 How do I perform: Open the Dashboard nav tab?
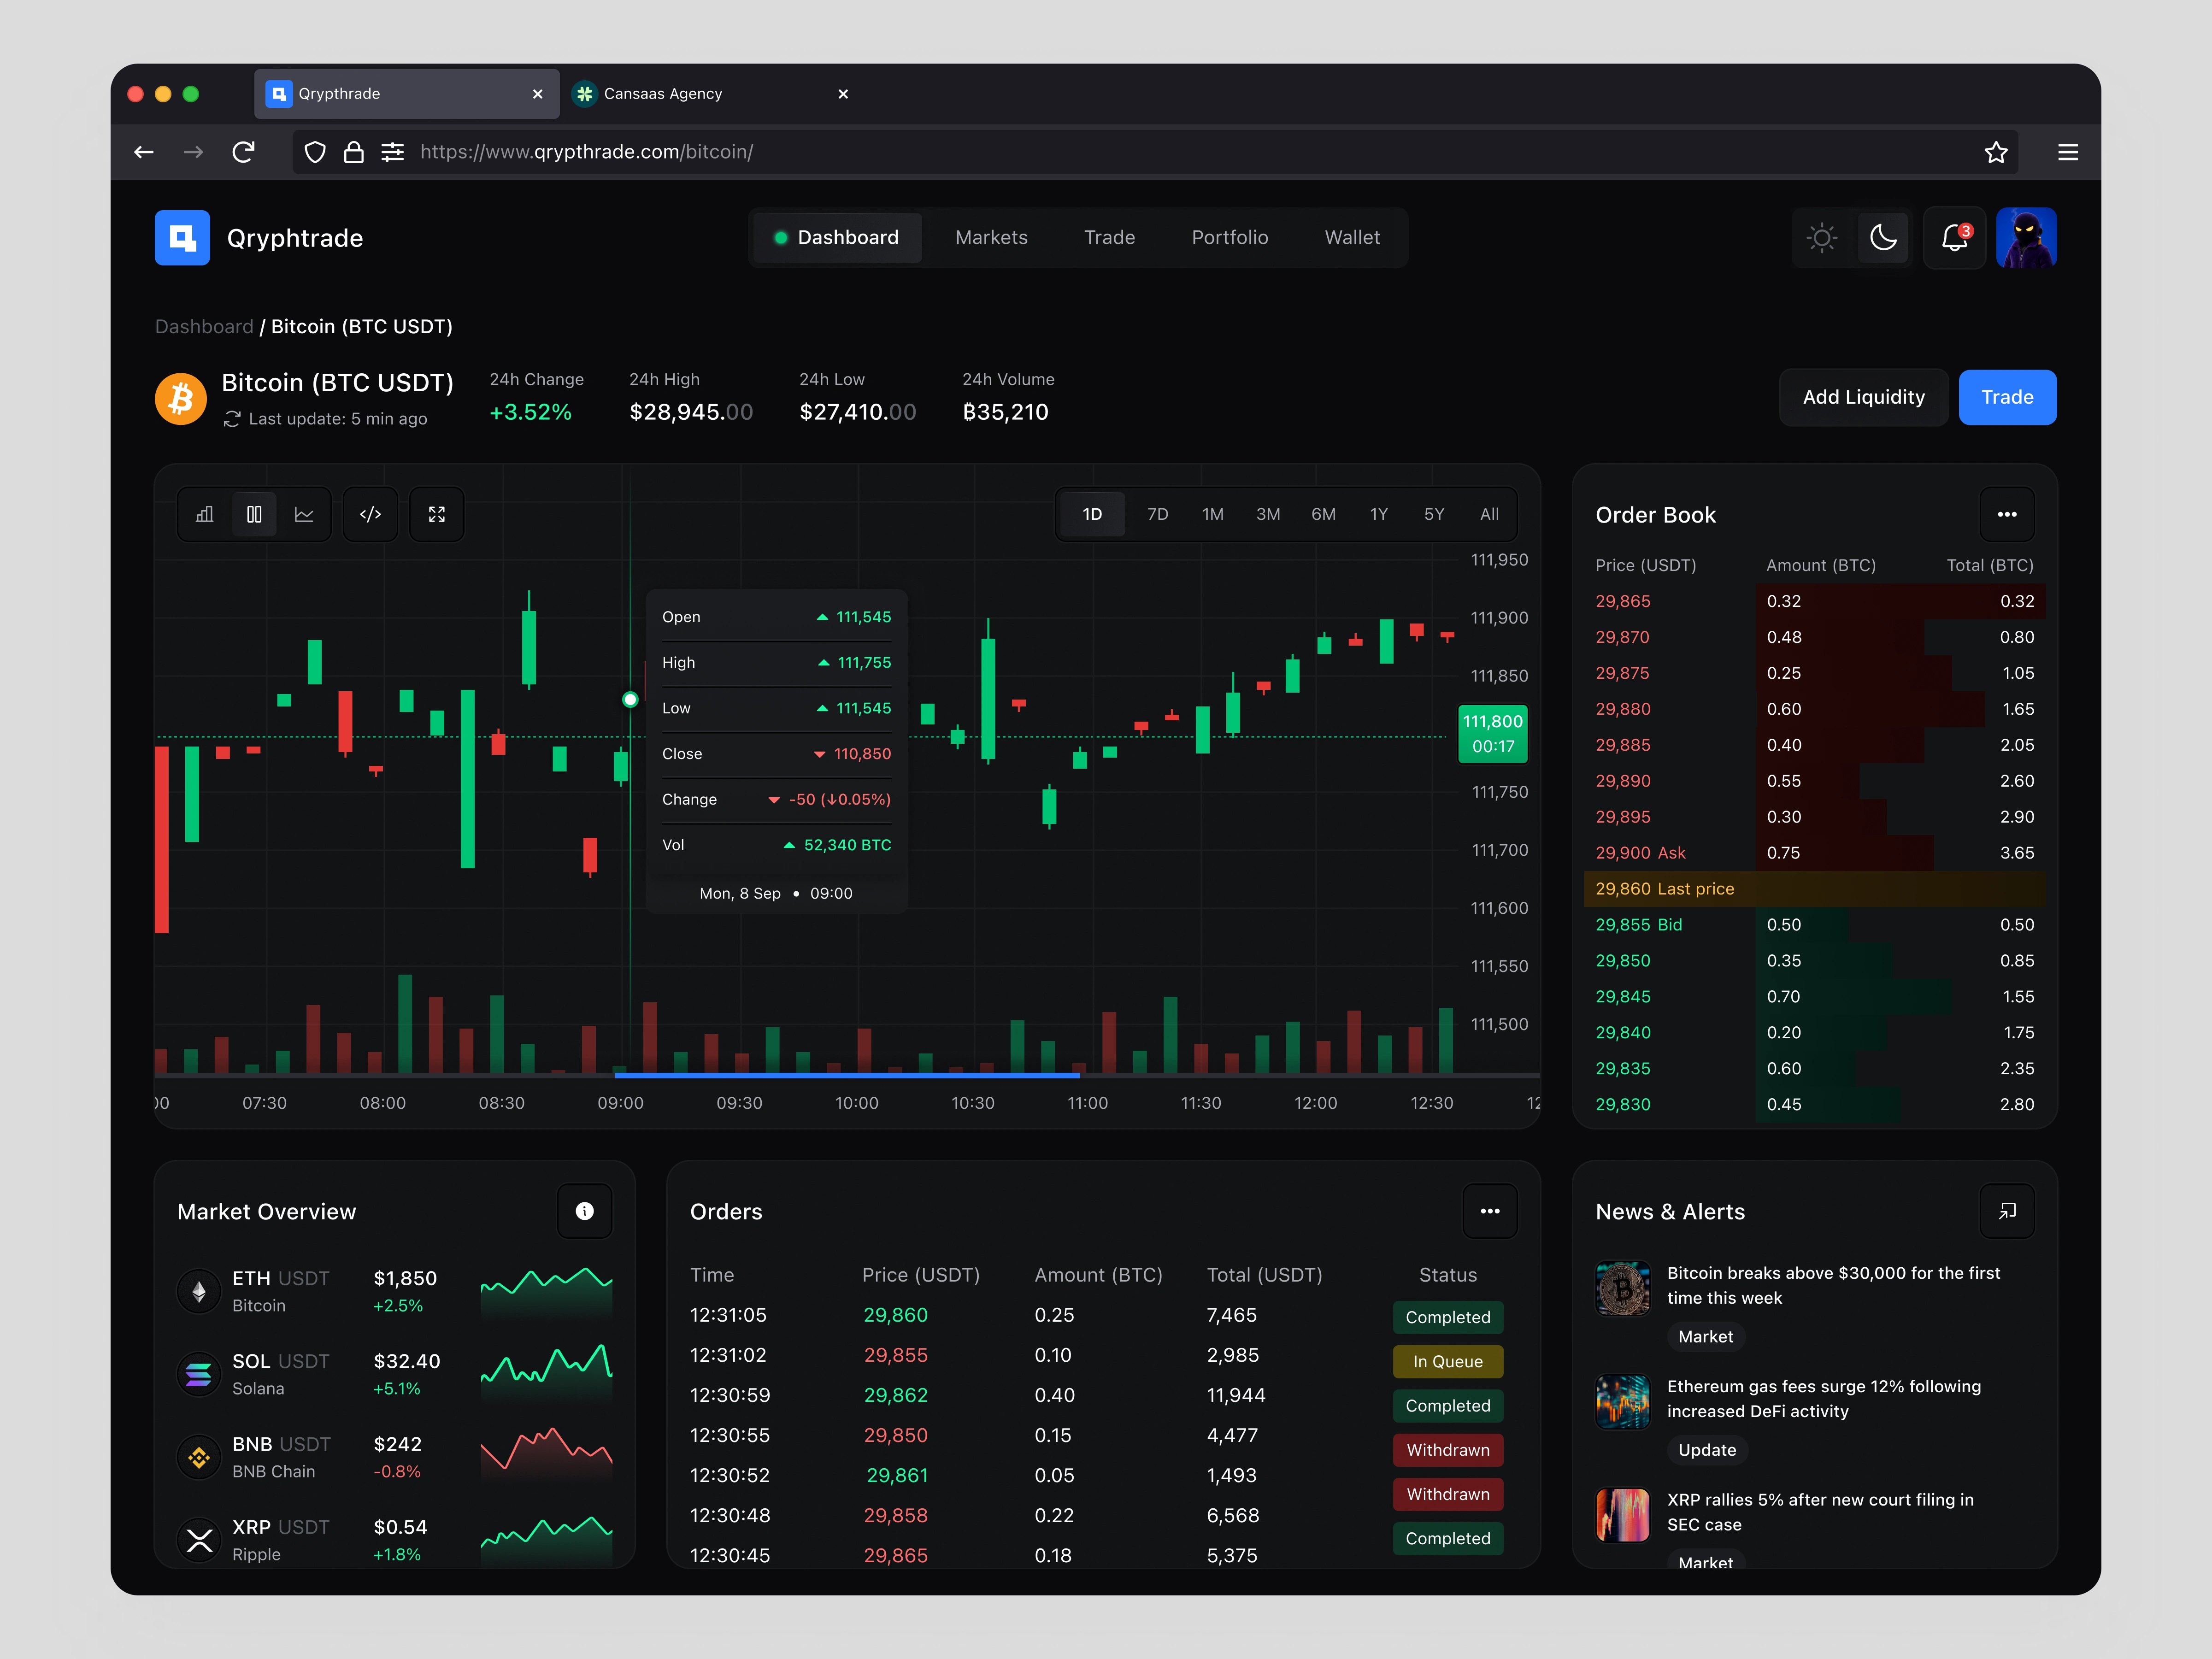pos(837,238)
